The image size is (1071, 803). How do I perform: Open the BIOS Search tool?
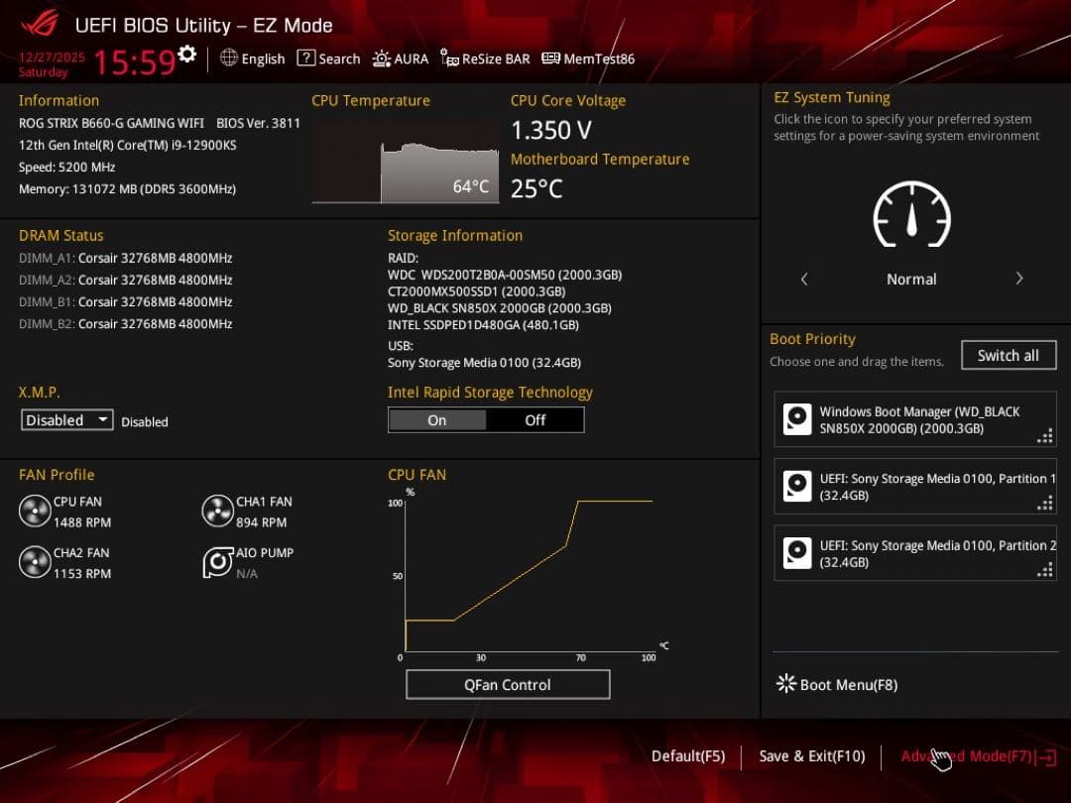[x=329, y=58]
